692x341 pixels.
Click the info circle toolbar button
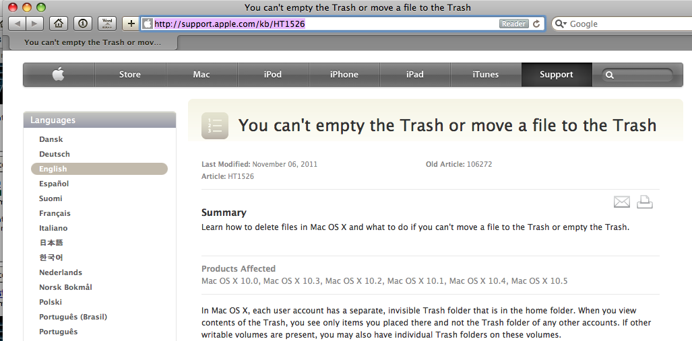[x=82, y=24]
